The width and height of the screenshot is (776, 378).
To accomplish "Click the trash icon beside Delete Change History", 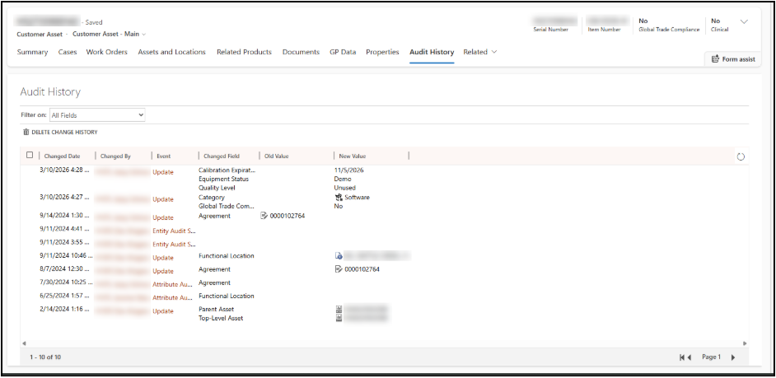I will 26,132.
